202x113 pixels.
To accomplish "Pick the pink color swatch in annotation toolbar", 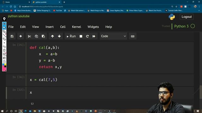I will click(x=4, y=69).
